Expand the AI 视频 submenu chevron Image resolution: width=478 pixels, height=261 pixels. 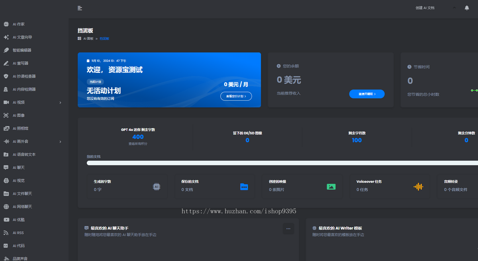(x=61, y=103)
